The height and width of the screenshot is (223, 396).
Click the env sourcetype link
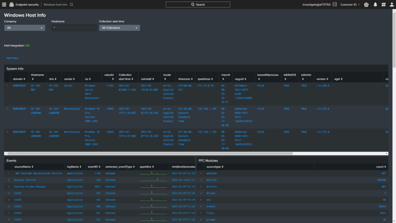point(208,200)
